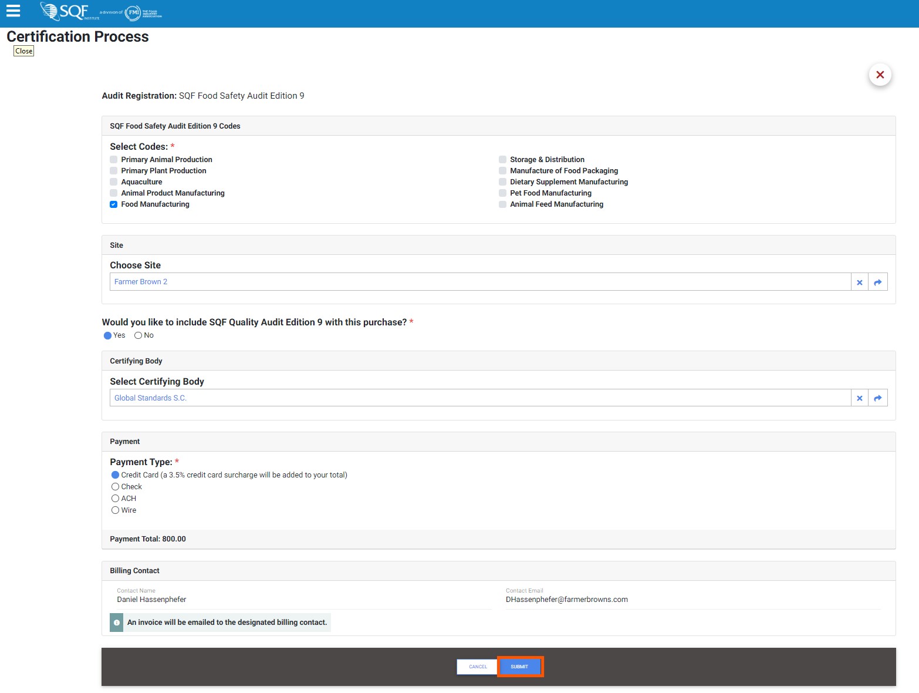Enable the Aquaculture checkbox

pos(114,182)
